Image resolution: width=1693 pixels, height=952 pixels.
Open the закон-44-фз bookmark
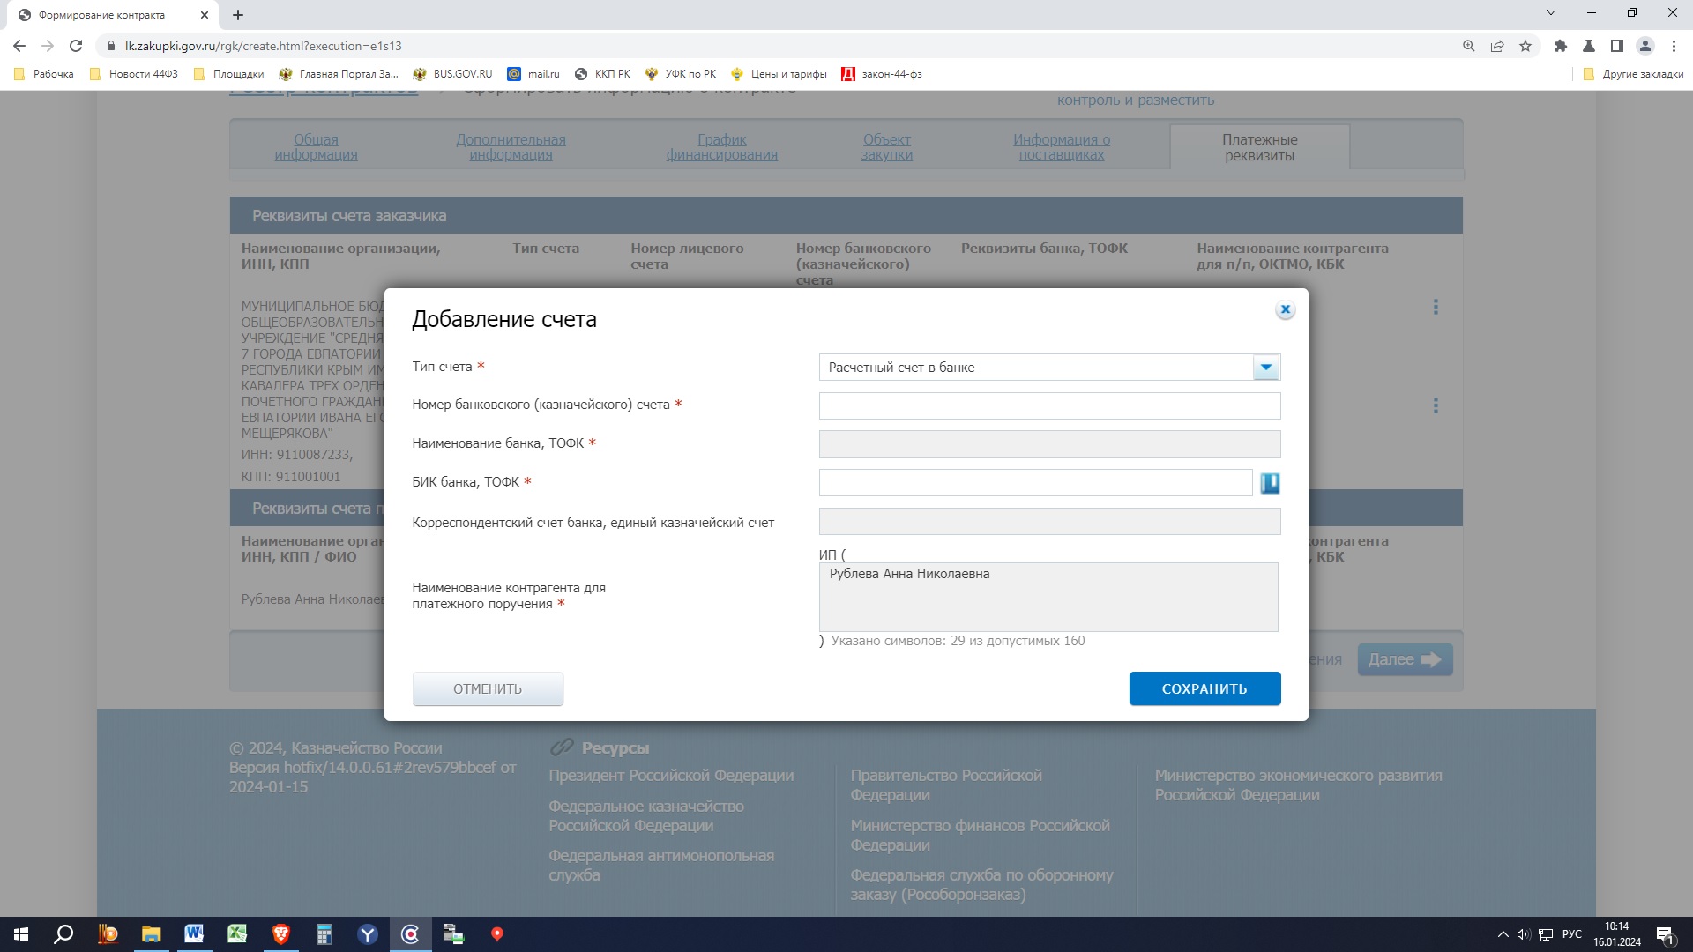[882, 74]
